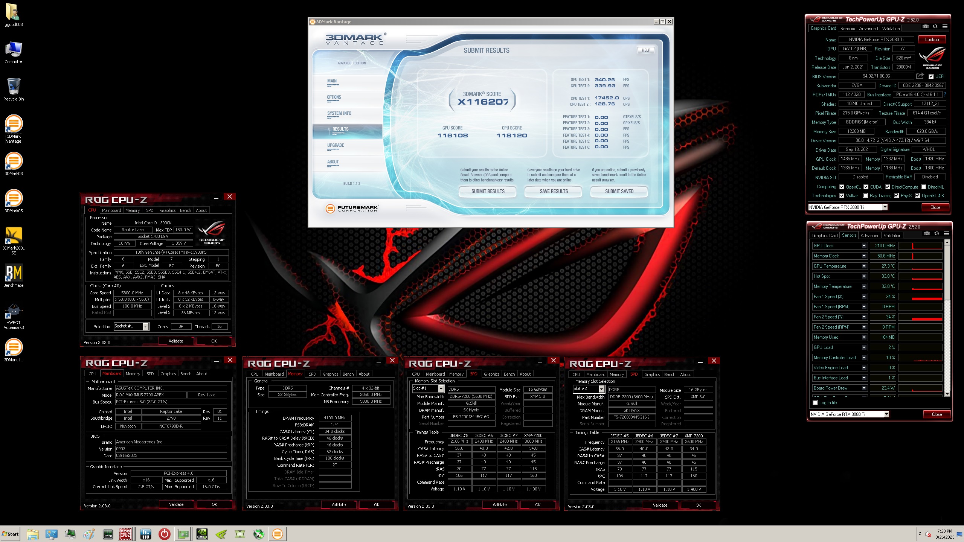Screen dimensions: 964x542
Task: Select the Graphics tab in CPU-Z Mainboard window
Action: (168, 374)
